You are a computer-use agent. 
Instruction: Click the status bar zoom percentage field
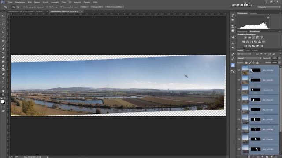(11, 157)
